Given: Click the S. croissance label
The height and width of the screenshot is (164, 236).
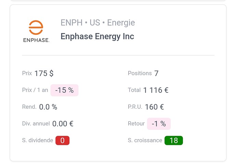Looking at the screenshot, I should coord(145,140).
